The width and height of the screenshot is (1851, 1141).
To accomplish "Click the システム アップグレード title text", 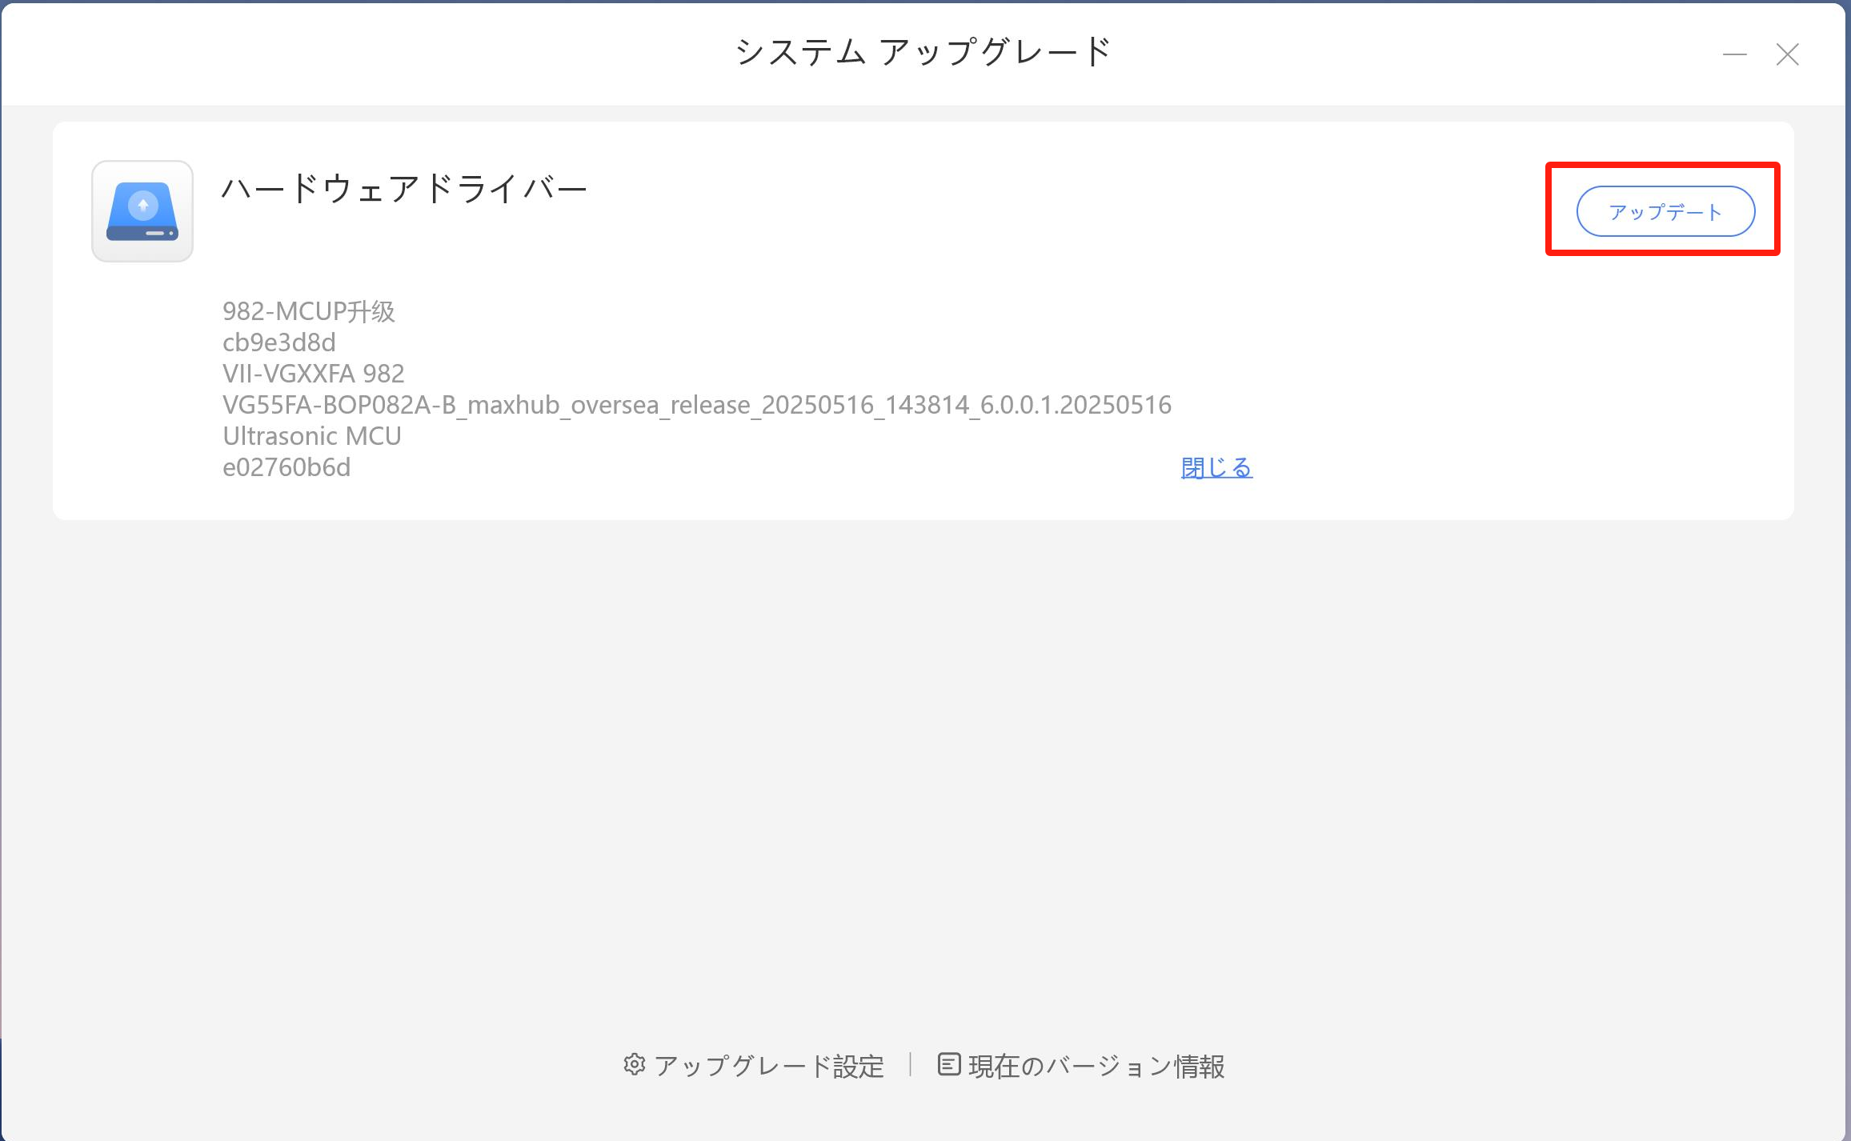I will pyautogui.click(x=923, y=52).
